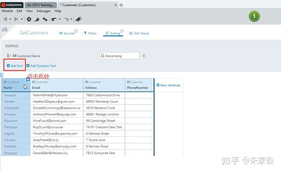Viewport: 281px width, 172px height.
Task: Click the feedback megaphone icon
Action: [x=78, y=19]
